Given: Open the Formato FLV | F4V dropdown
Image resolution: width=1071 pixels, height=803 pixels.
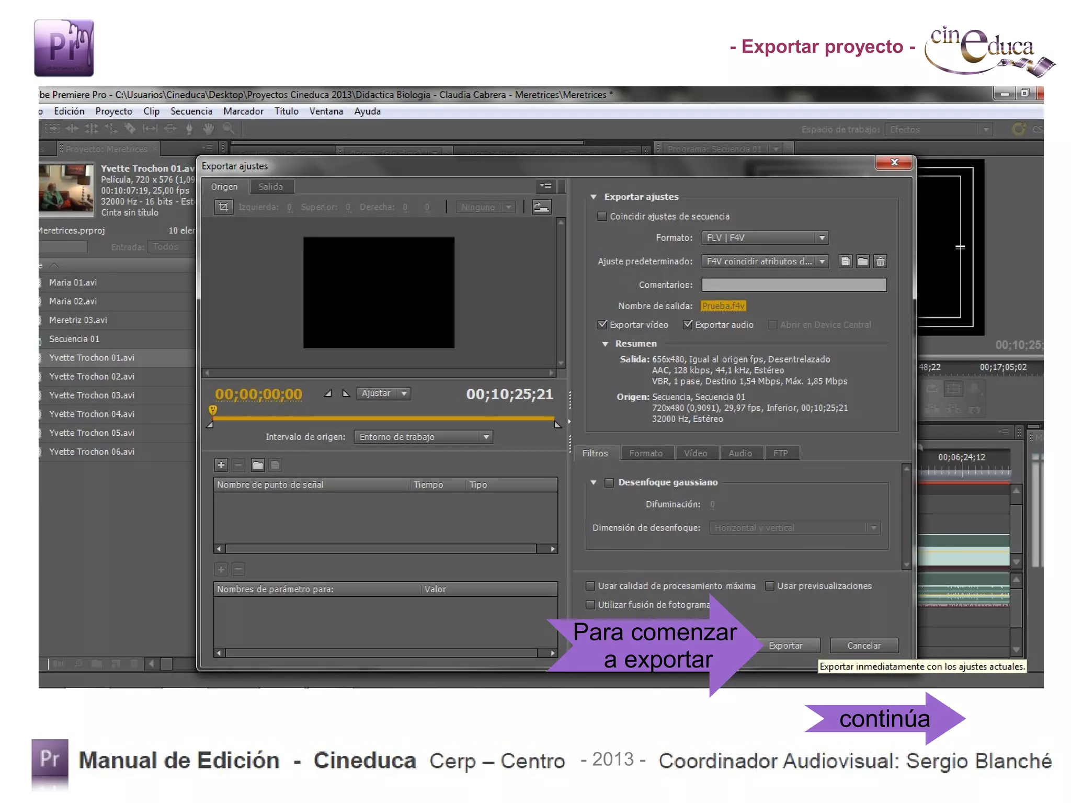Looking at the screenshot, I should 765,237.
